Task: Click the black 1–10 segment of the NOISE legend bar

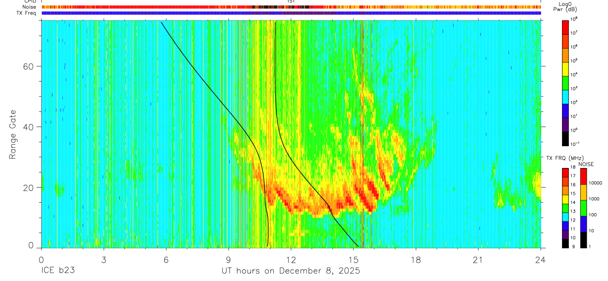Action: tap(584, 239)
